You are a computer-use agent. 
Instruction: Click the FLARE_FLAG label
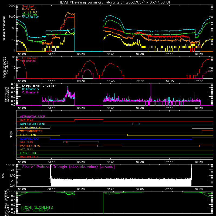point(28,135)
